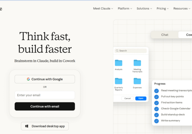Click the blue Open button
Image resolution: width=192 pixels, height=134 pixels.
click(x=141, y=98)
